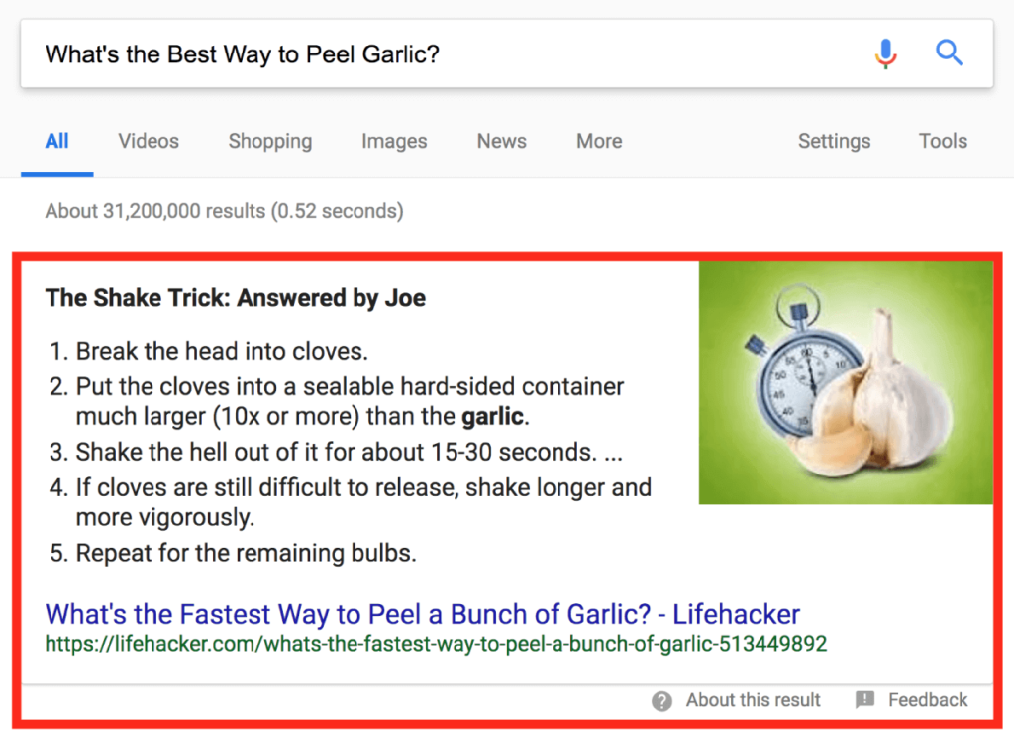This screenshot has height=737, width=1014.
Task: Select the All results tab
Action: (56, 141)
